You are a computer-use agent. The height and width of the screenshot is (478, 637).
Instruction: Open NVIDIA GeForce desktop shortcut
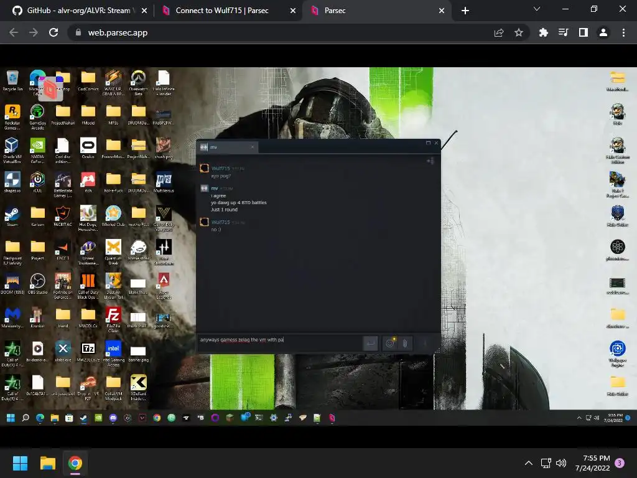click(x=37, y=151)
